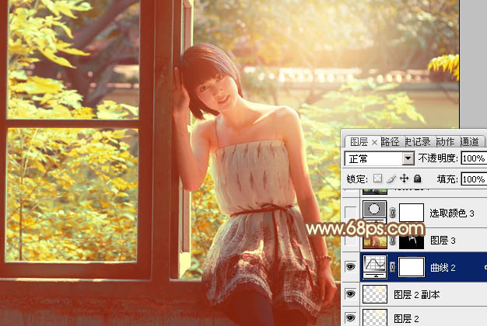
Task: Click the lock position move icon
Action: click(404, 179)
